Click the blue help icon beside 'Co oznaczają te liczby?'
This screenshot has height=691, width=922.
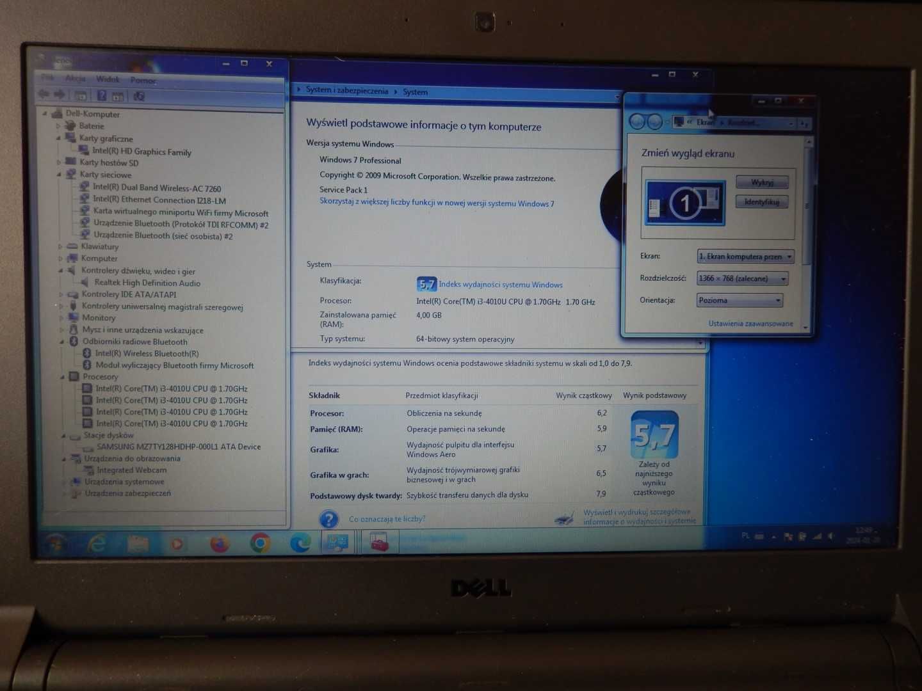point(329,519)
